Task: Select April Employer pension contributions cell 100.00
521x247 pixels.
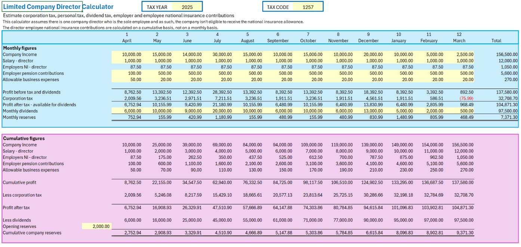Action: (x=127, y=73)
